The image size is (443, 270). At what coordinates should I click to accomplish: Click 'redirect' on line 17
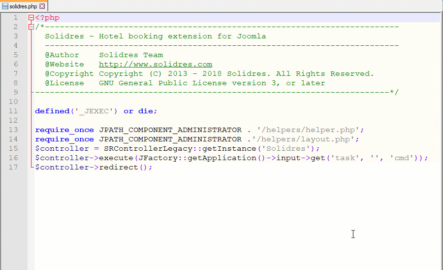(x=118, y=167)
